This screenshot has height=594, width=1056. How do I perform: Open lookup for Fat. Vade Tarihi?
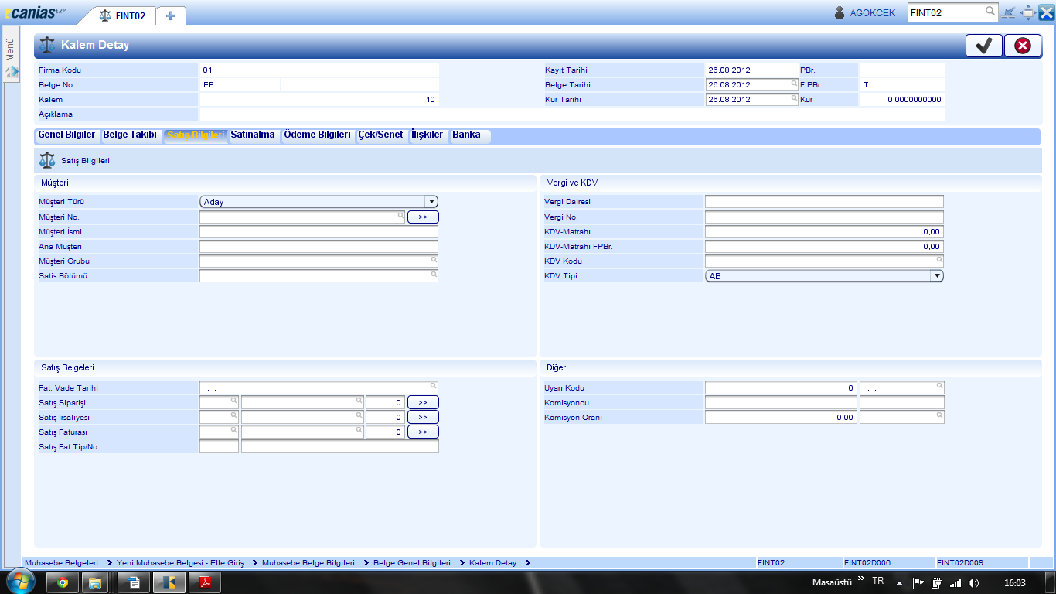pyautogui.click(x=434, y=385)
